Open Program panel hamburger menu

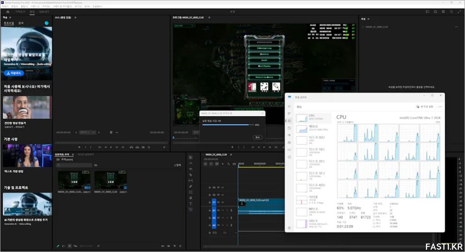[x=209, y=18]
